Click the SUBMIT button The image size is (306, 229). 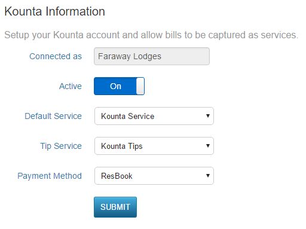point(115,207)
